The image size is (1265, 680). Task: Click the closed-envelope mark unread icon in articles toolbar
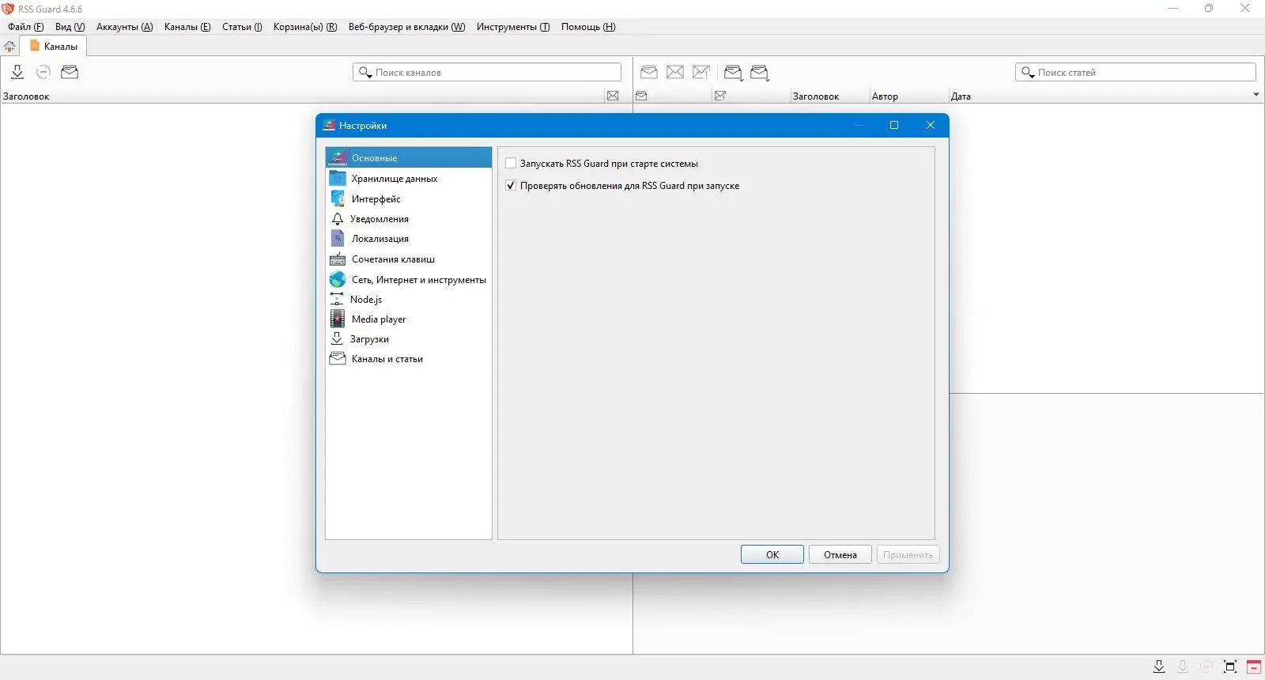pyautogui.click(x=675, y=72)
